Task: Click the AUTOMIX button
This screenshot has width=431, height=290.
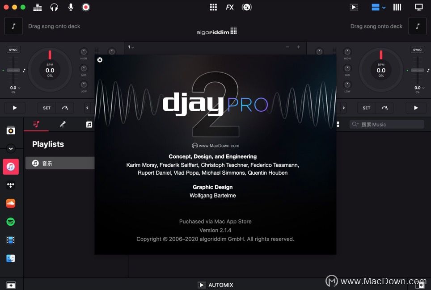Action: 215,285
